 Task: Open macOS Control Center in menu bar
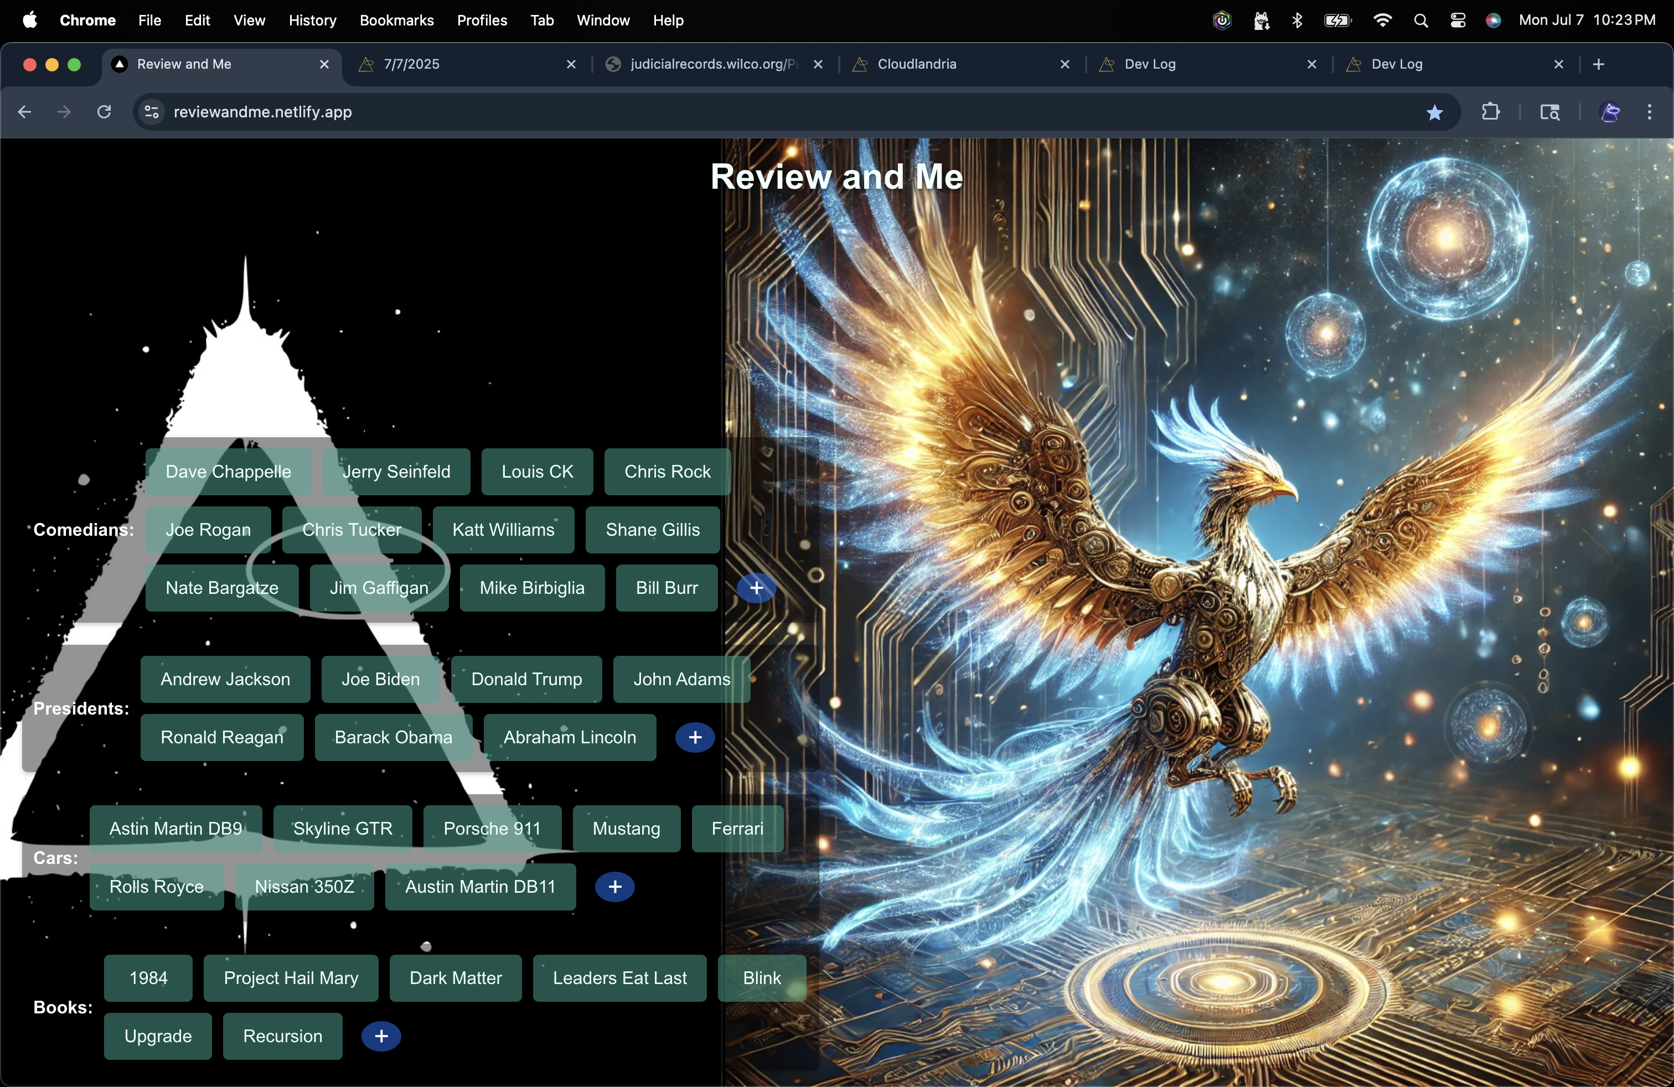pos(1458,20)
